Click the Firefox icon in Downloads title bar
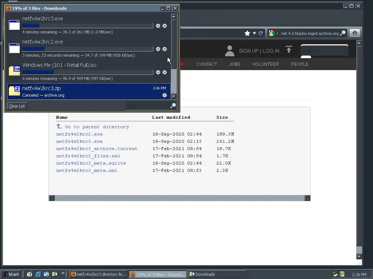This screenshot has height=279, width=373. (9, 8)
